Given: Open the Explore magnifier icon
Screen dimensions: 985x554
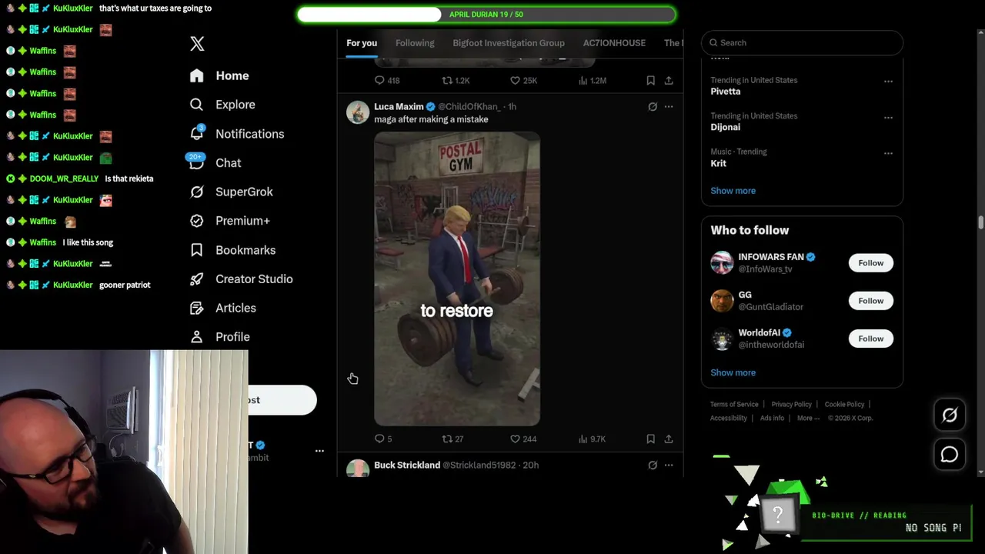Looking at the screenshot, I should (197, 105).
